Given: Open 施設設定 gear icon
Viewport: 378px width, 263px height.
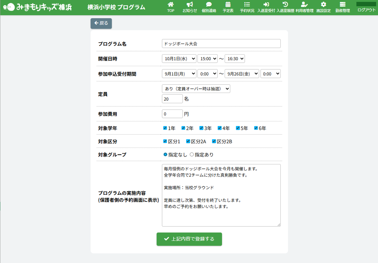Looking at the screenshot, I should tap(323, 4).
